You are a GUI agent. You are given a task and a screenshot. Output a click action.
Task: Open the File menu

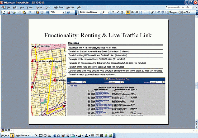[x=8, y=7]
